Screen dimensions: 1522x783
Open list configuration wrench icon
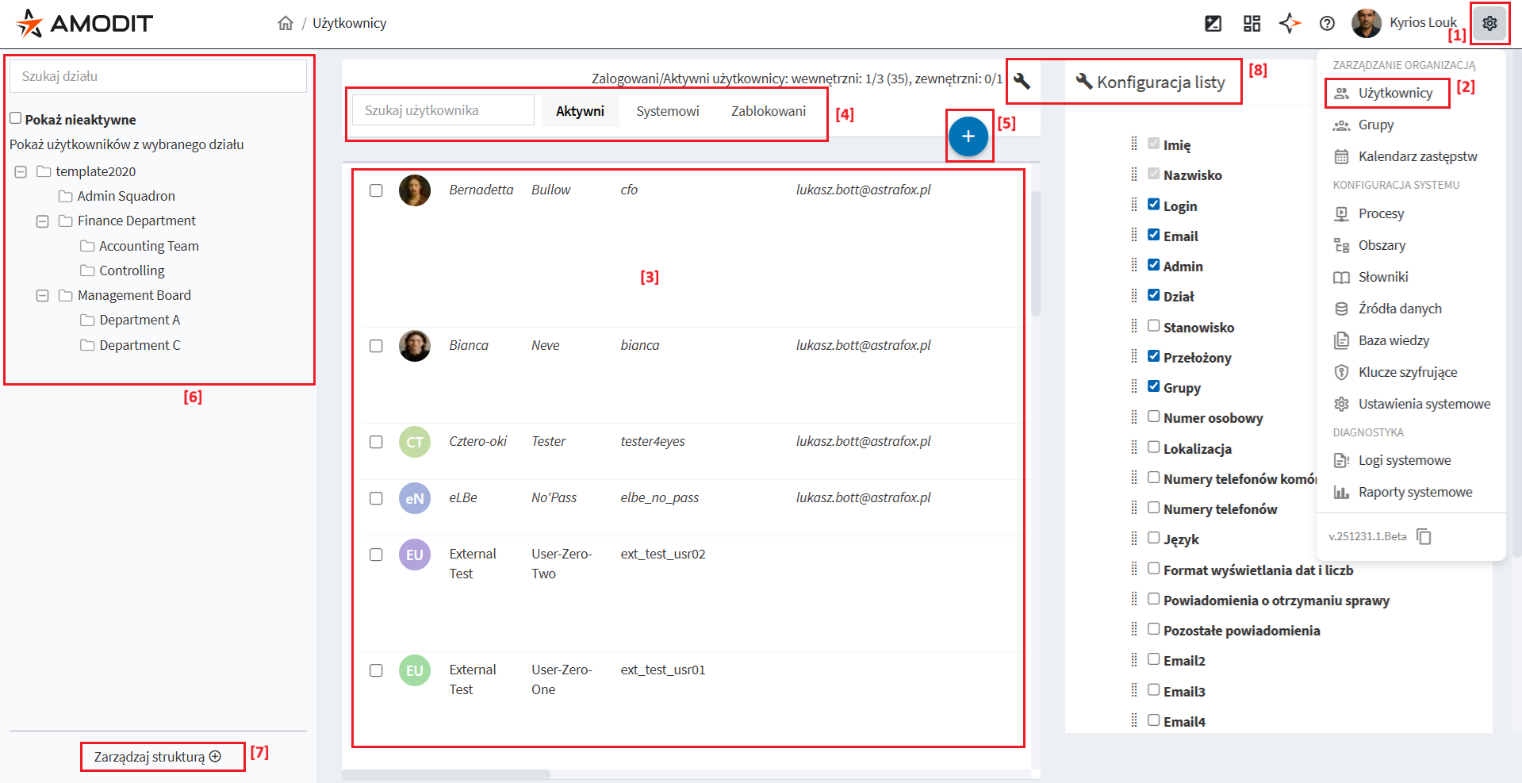pos(1022,81)
